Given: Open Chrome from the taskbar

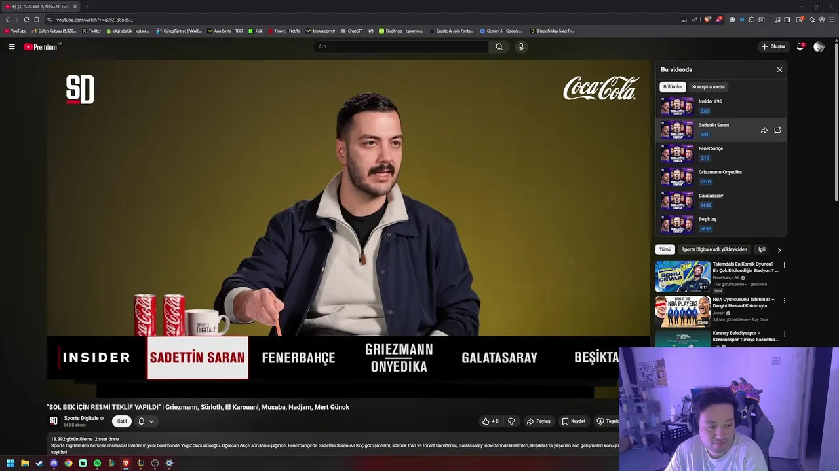Looking at the screenshot, I should point(68,463).
